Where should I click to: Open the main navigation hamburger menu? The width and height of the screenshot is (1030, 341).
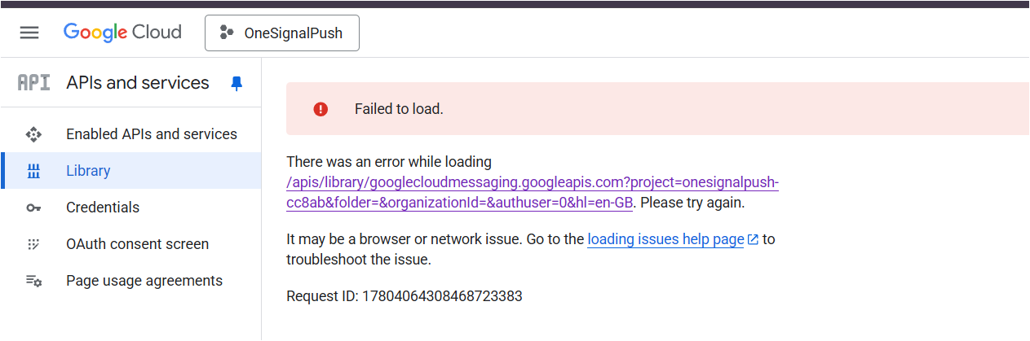pyautogui.click(x=29, y=33)
